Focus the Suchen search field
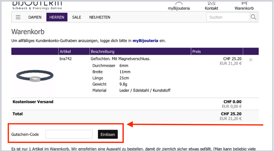274x152 pixels. tap(228, 17)
